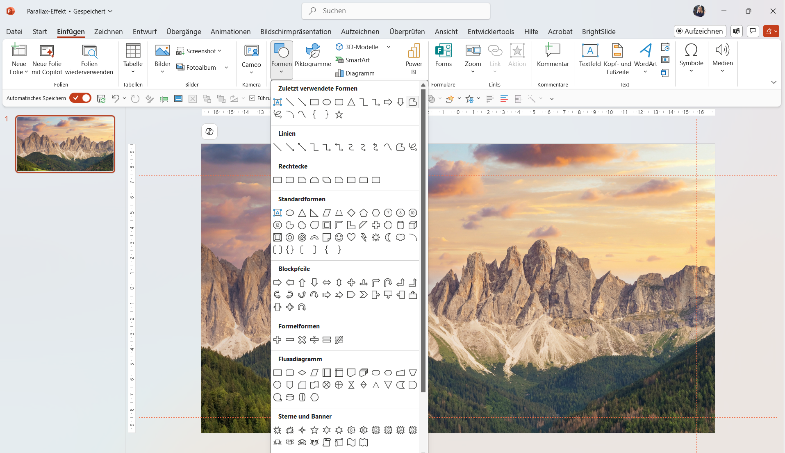
Task: Select the scribble tool in Linien
Action: click(413, 147)
